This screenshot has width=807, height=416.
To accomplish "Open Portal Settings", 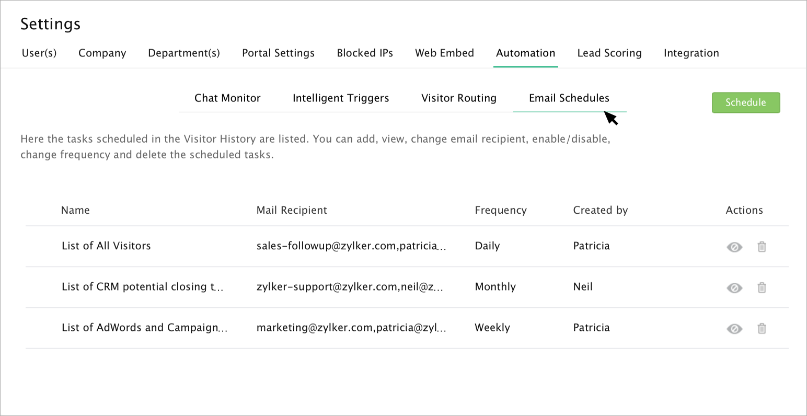I will [x=278, y=53].
